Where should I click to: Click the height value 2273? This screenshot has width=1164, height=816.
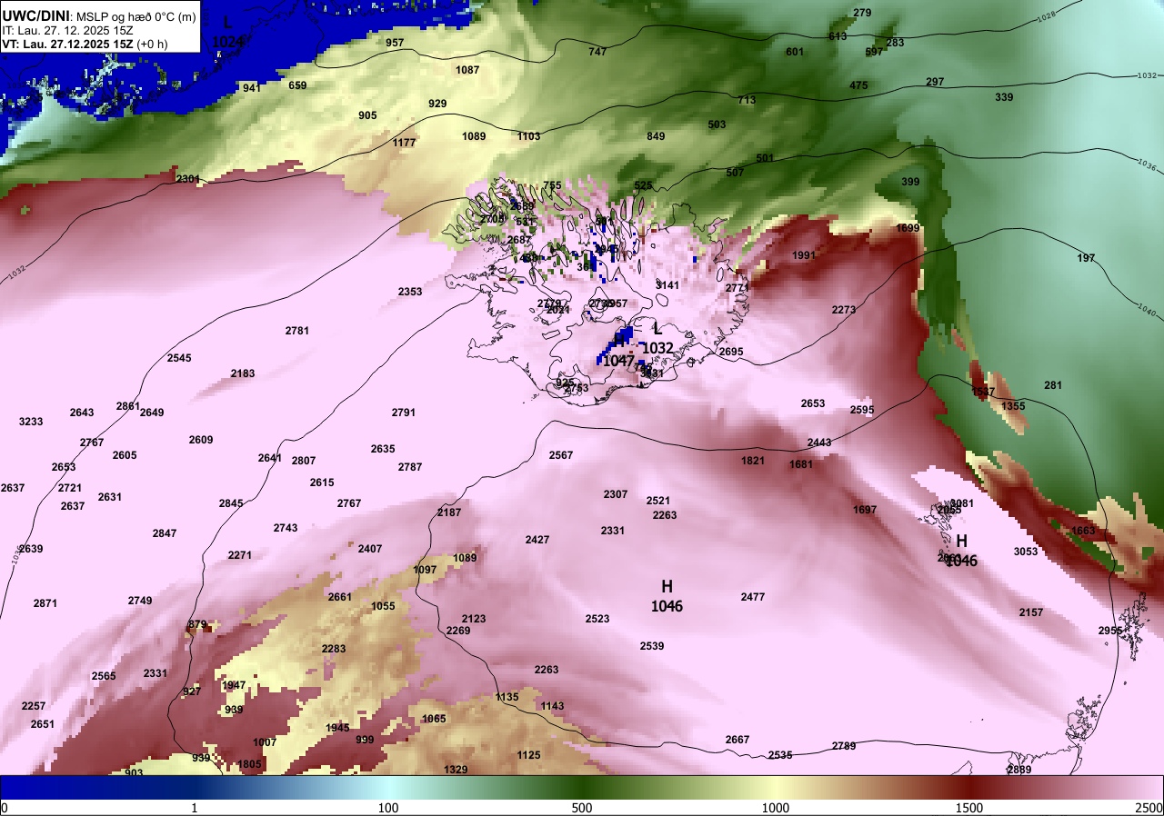pyautogui.click(x=844, y=310)
